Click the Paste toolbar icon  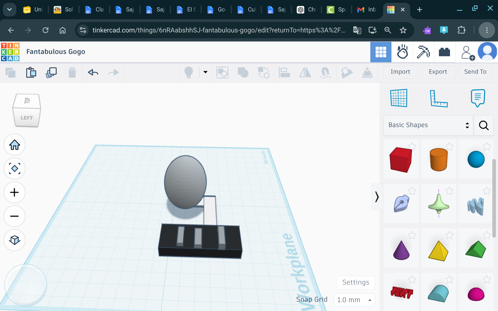click(x=31, y=72)
